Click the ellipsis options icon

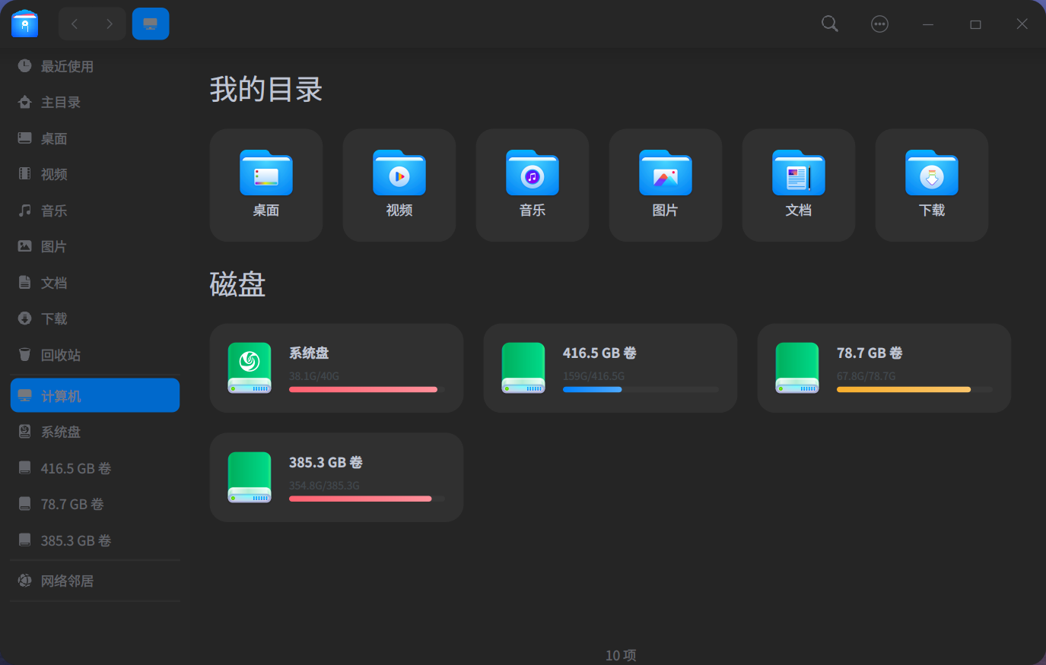click(x=879, y=24)
